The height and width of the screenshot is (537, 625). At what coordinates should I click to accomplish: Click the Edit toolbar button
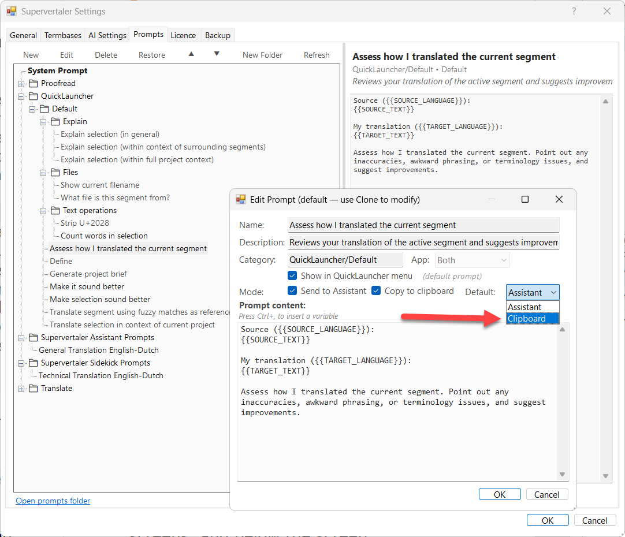click(x=66, y=55)
